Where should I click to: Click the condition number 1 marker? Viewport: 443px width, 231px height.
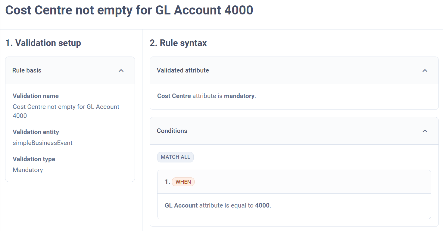[167, 182]
